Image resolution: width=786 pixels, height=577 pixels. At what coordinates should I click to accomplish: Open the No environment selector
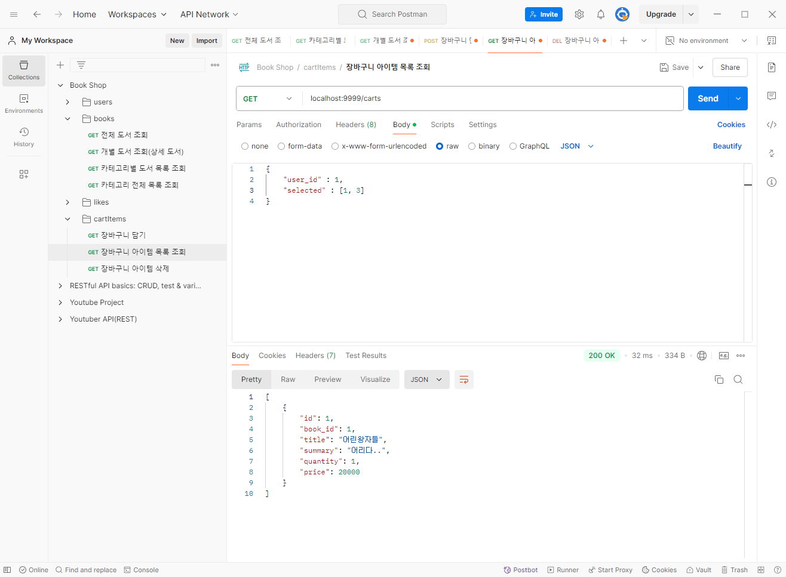point(705,41)
